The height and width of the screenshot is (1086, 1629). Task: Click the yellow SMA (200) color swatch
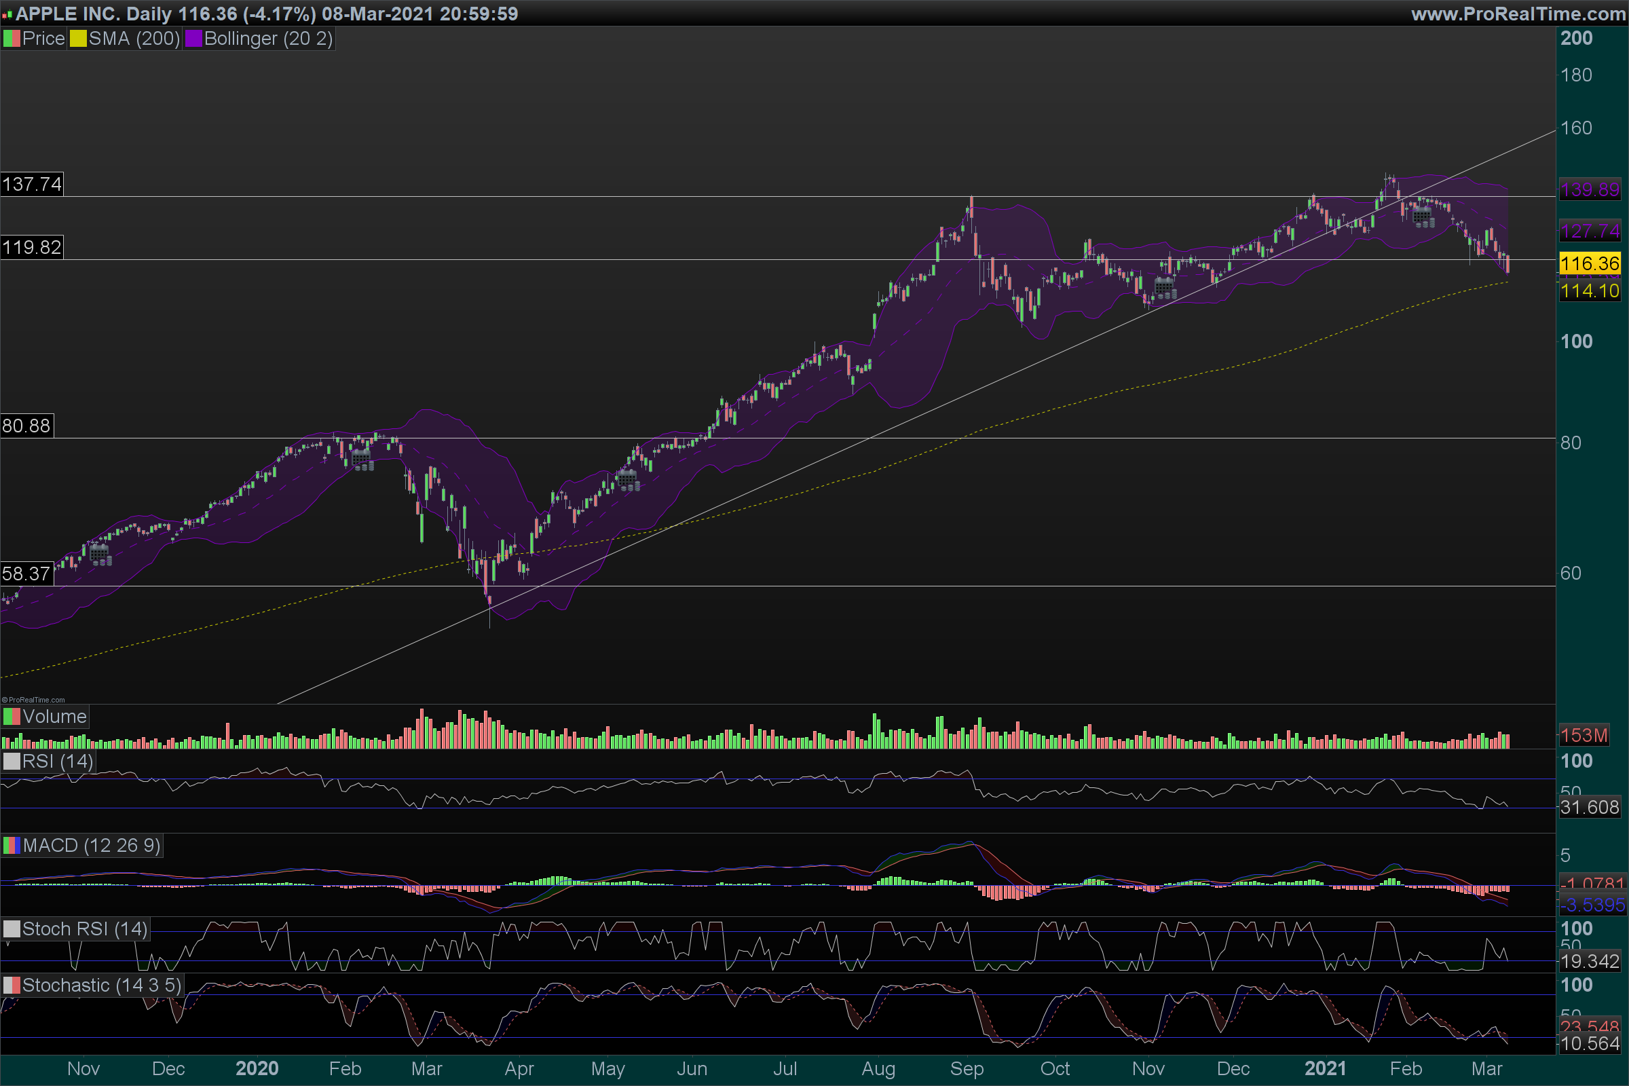pos(78,39)
